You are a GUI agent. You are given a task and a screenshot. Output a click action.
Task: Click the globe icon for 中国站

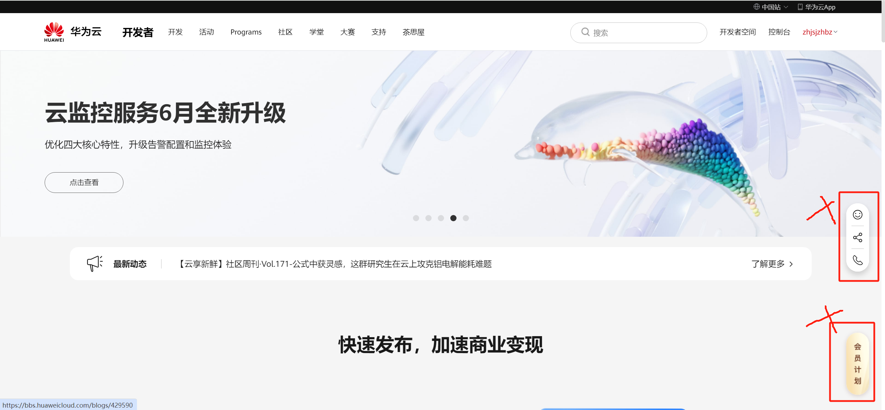(756, 7)
